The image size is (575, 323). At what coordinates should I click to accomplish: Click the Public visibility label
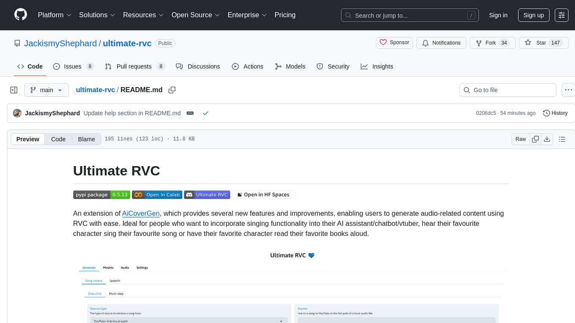point(165,43)
